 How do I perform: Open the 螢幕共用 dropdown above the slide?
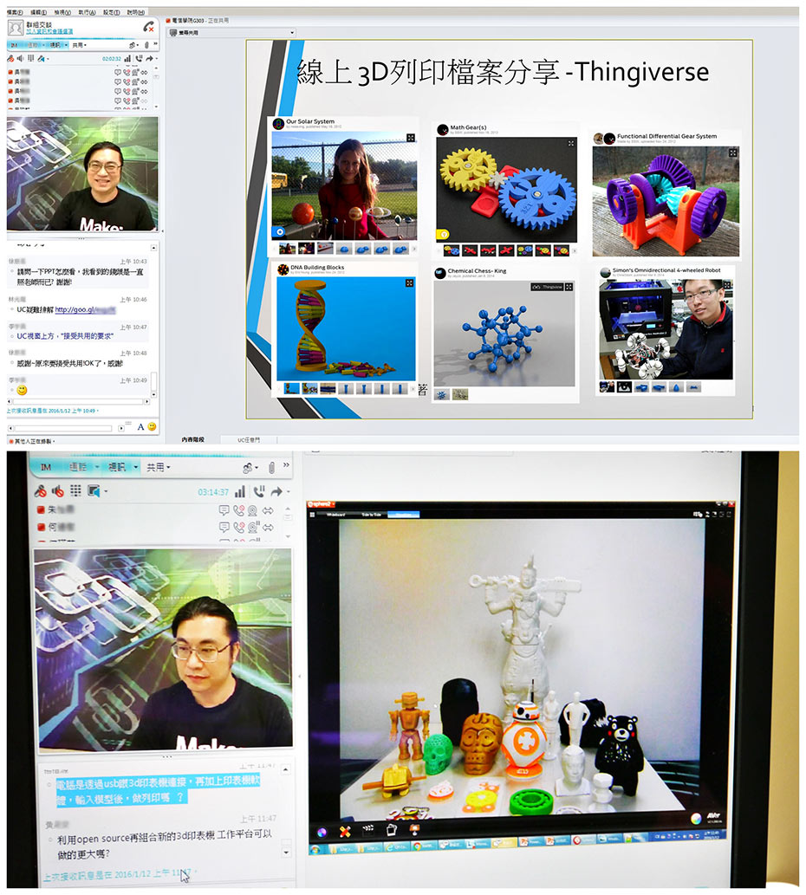tap(231, 33)
